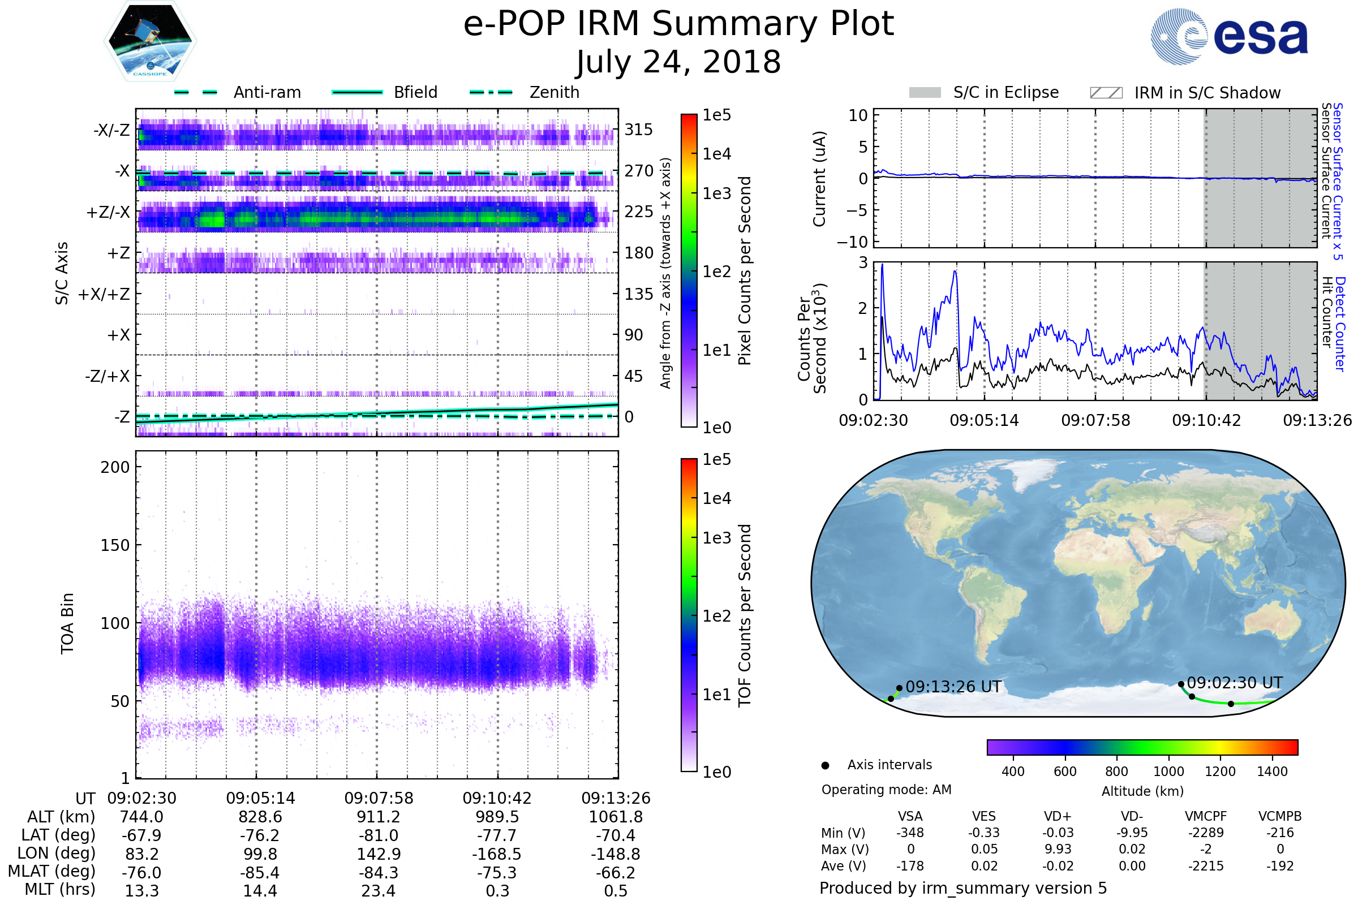Click the gray S/C in Eclipse legend patch
The width and height of the screenshot is (1358, 905).
point(925,93)
